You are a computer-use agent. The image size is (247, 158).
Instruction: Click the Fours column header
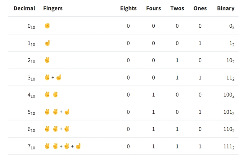153,8
